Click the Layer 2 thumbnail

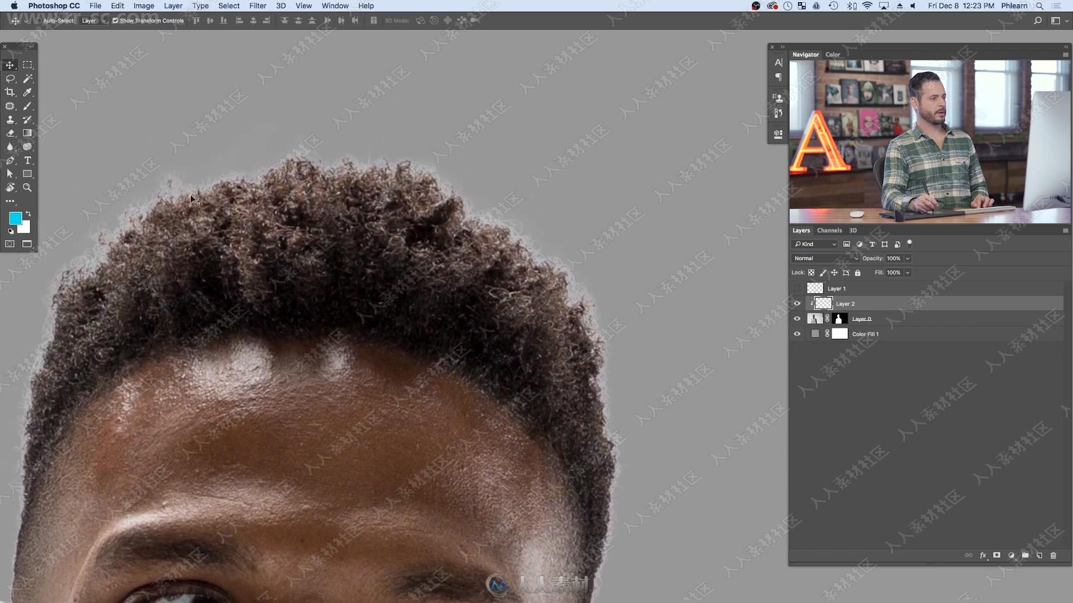pos(823,303)
